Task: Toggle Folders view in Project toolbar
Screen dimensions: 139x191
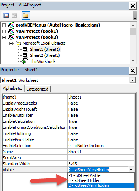Action: 26,16
